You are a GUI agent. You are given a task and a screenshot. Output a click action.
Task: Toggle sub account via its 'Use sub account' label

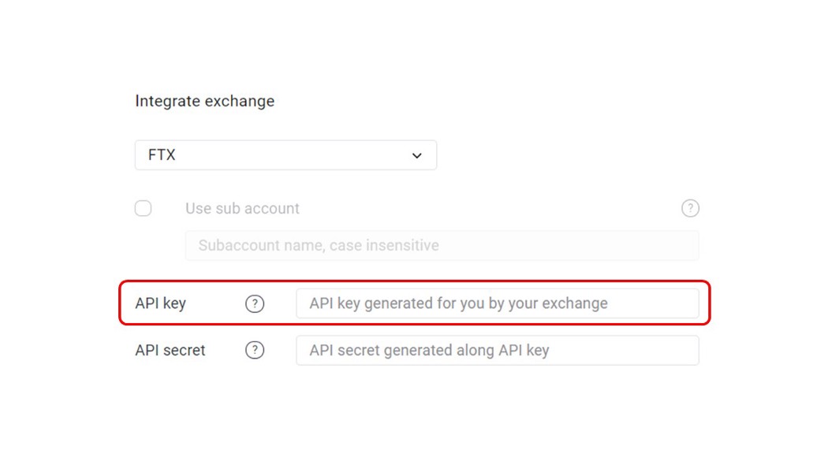point(242,209)
